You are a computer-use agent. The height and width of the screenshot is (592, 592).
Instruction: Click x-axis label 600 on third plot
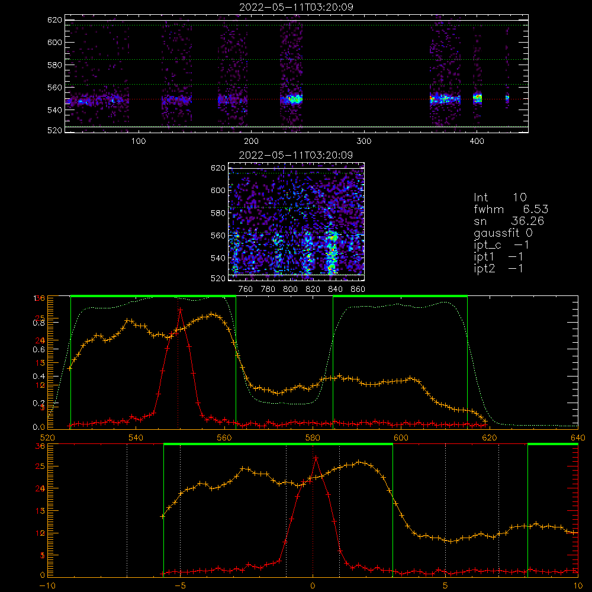click(401, 437)
